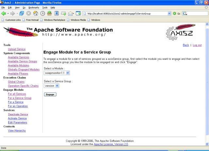Open the Select a Module dropdown
This screenshot has height=151, width=209.
pyautogui.click(x=57, y=73)
